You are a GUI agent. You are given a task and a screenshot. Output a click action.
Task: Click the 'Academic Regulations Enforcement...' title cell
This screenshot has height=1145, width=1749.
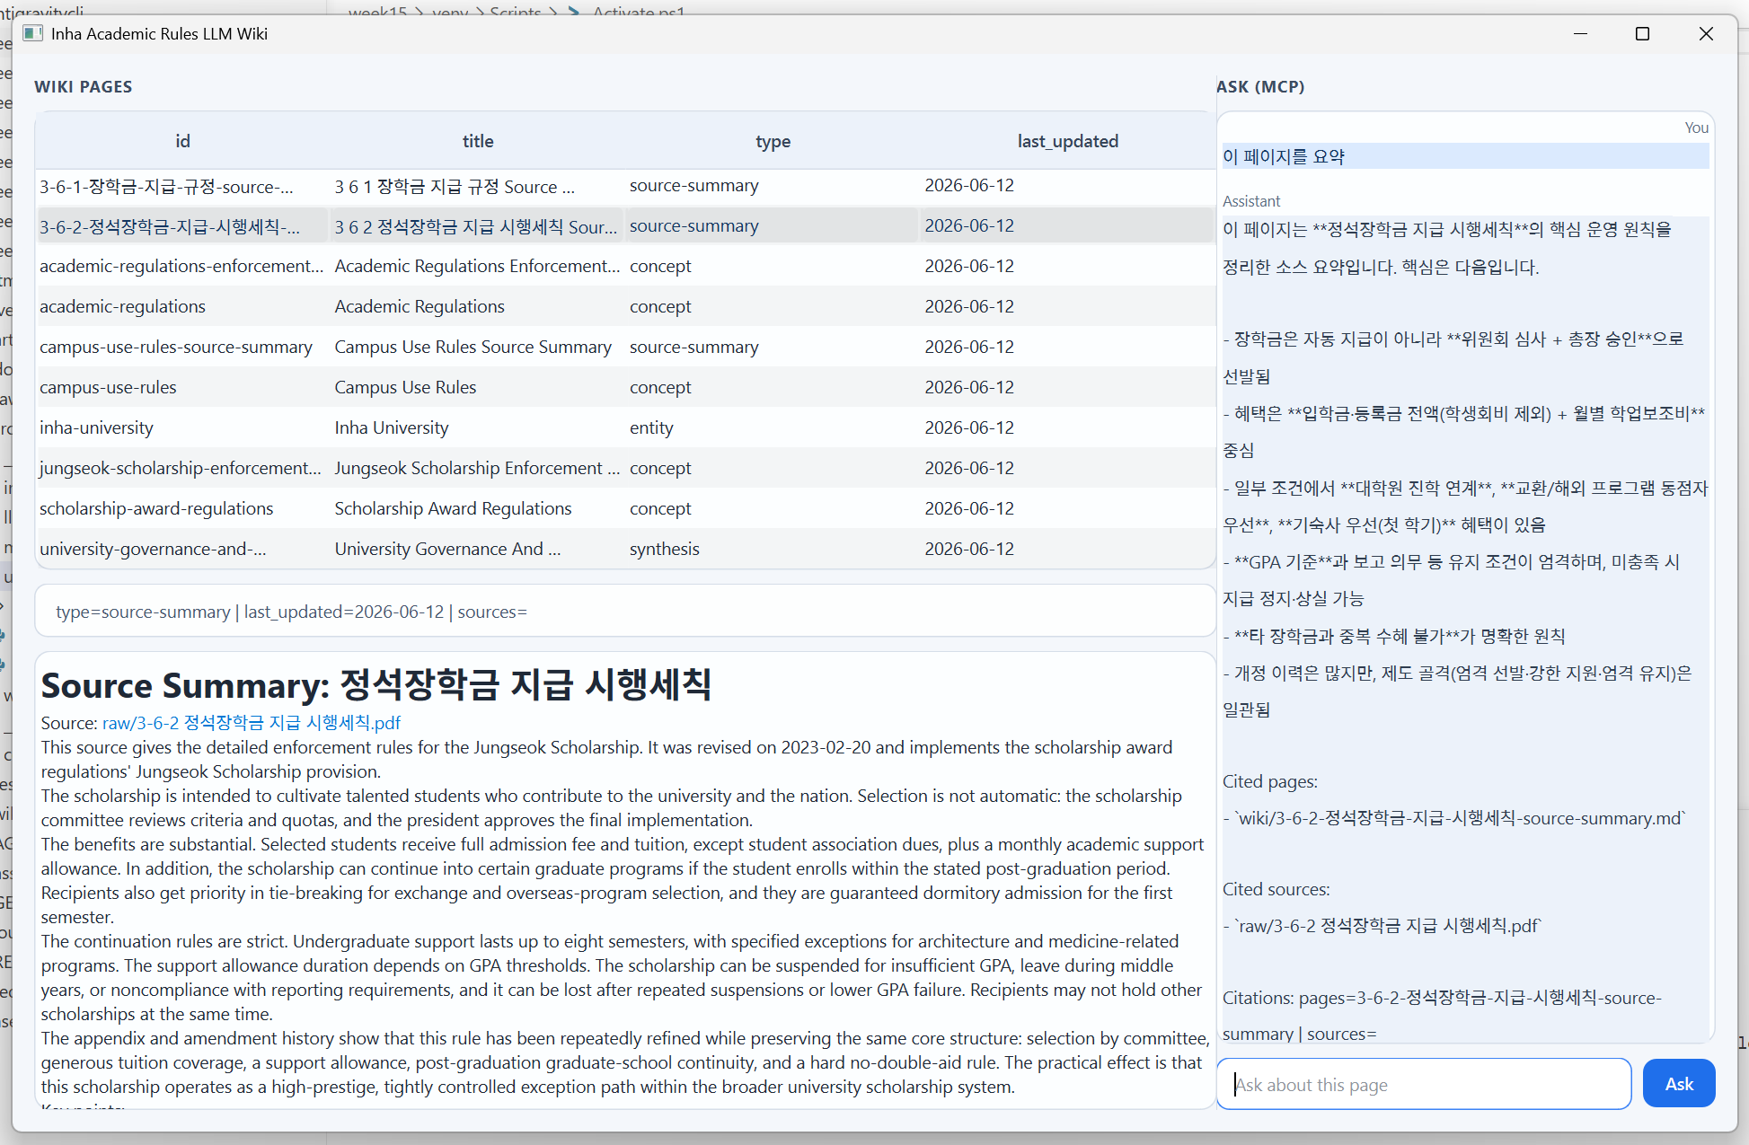pyautogui.click(x=477, y=267)
